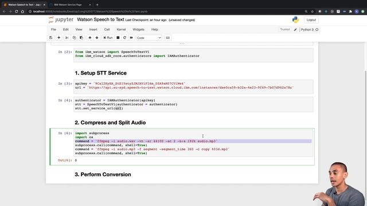Click the Logout button
This screenshot has width=367, height=206.
311,20
